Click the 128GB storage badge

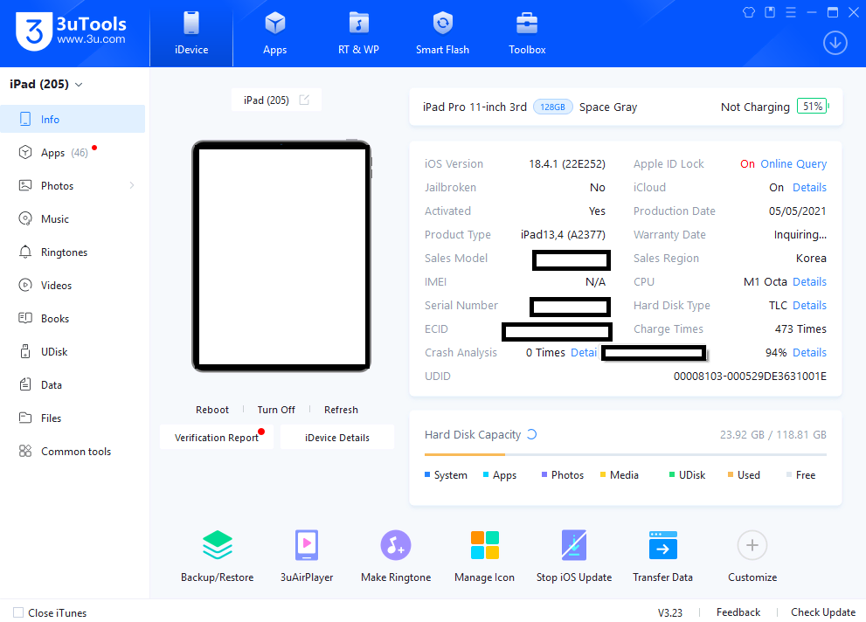[x=552, y=107]
